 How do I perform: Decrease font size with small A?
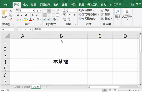(x=37, y=15)
